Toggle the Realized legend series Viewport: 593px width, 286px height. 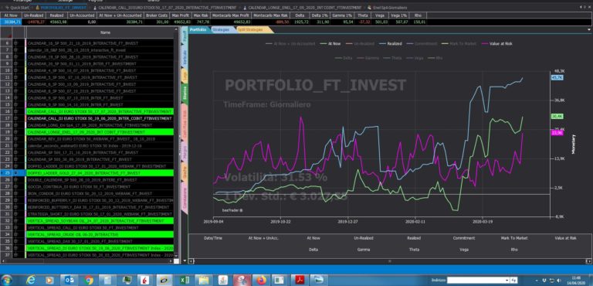point(391,43)
